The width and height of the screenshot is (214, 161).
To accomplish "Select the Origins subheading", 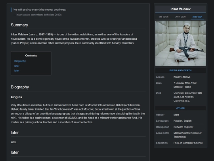I will tap(16, 97).
